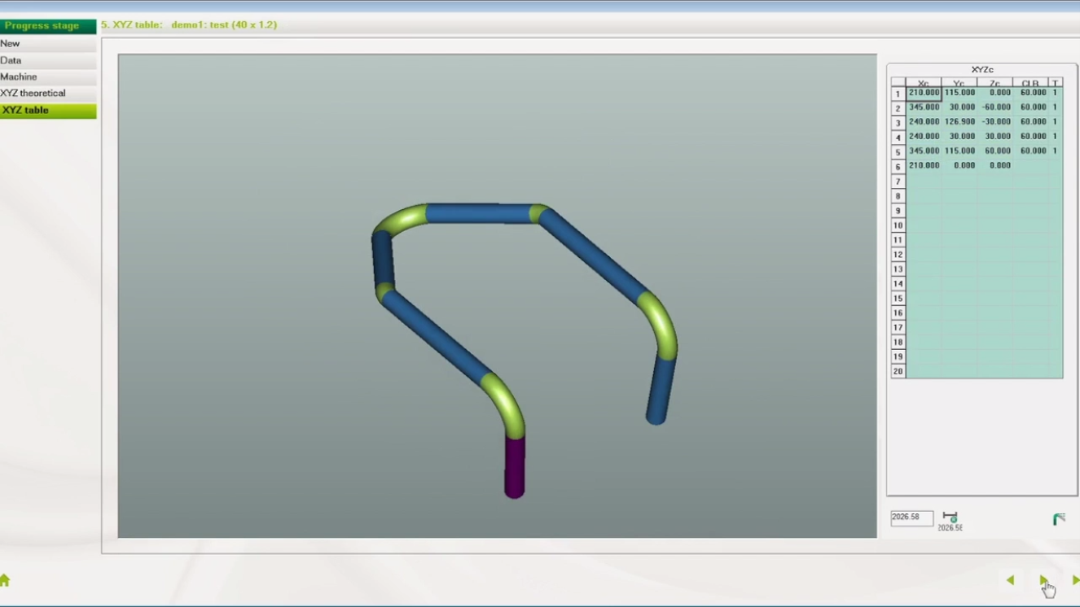Select row 3 Yc cell 126.900
The image size is (1080, 607).
point(959,122)
